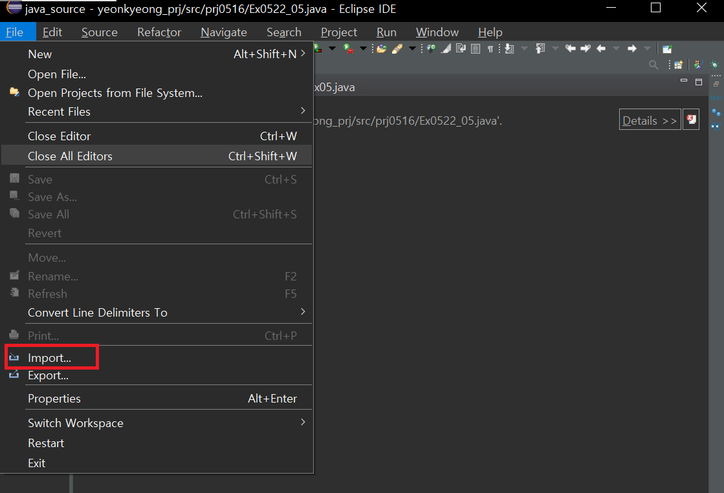The width and height of the screenshot is (724, 493).
Task: Select Open Projects from File System...
Action: coord(157,92)
